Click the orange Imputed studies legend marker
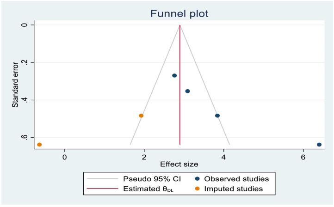The width and height of the screenshot is (334, 207). coord(198,189)
